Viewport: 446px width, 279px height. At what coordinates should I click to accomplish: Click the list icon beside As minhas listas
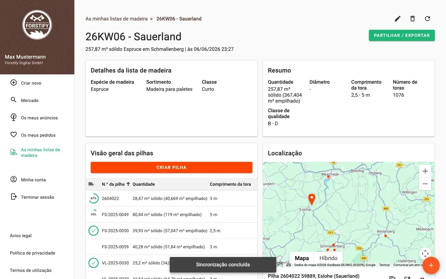point(14,152)
